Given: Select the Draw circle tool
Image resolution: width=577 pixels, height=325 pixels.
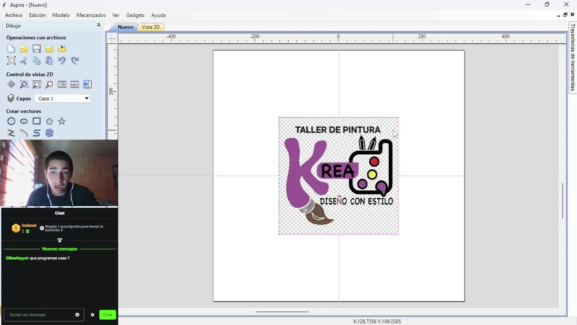Looking at the screenshot, I should pyautogui.click(x=11, y=121).
